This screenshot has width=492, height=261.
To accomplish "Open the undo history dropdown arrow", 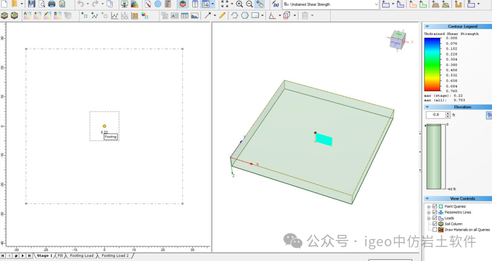I will tap(87, 4).
